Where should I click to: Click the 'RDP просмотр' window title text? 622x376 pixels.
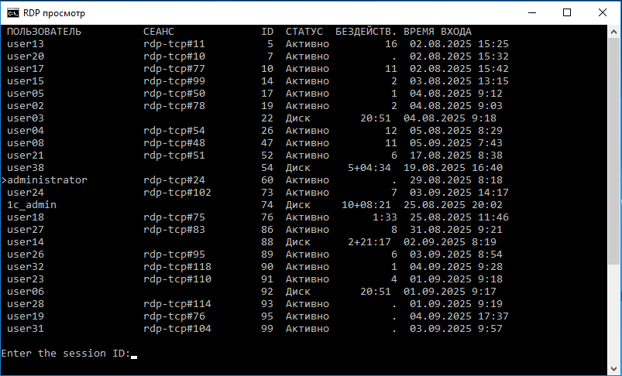click(55, 13)
